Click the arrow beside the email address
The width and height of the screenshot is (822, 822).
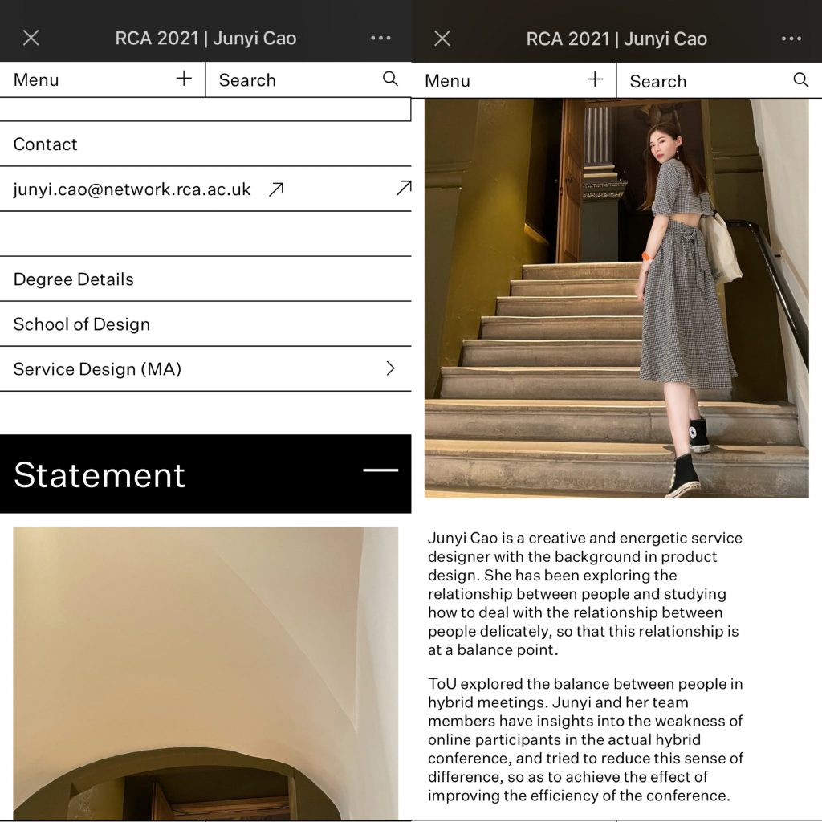click(276, 189)
